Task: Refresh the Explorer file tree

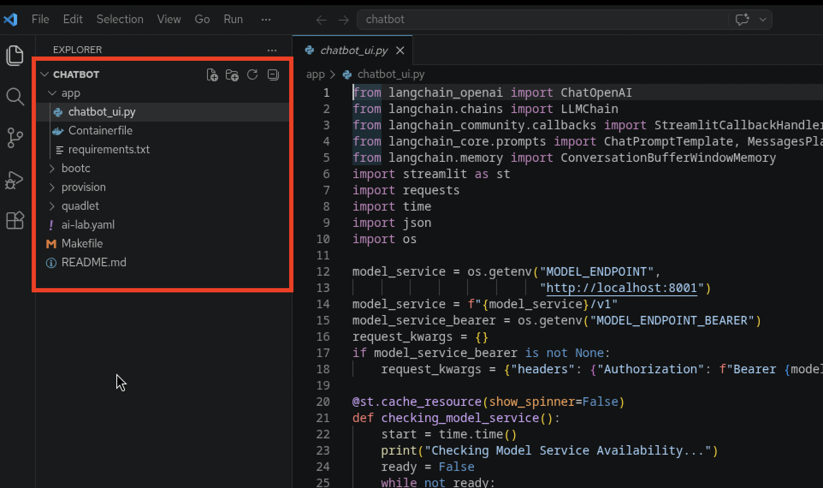Action: [252, 75]
